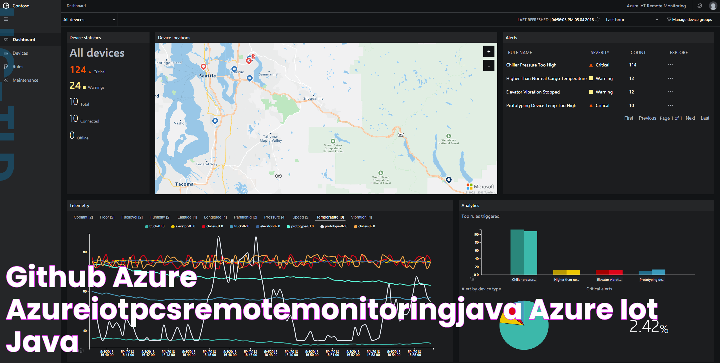Screen dimensions: 720x363
Task: Select the Floor [2] telemetry tab
Action: pos(107,217)
